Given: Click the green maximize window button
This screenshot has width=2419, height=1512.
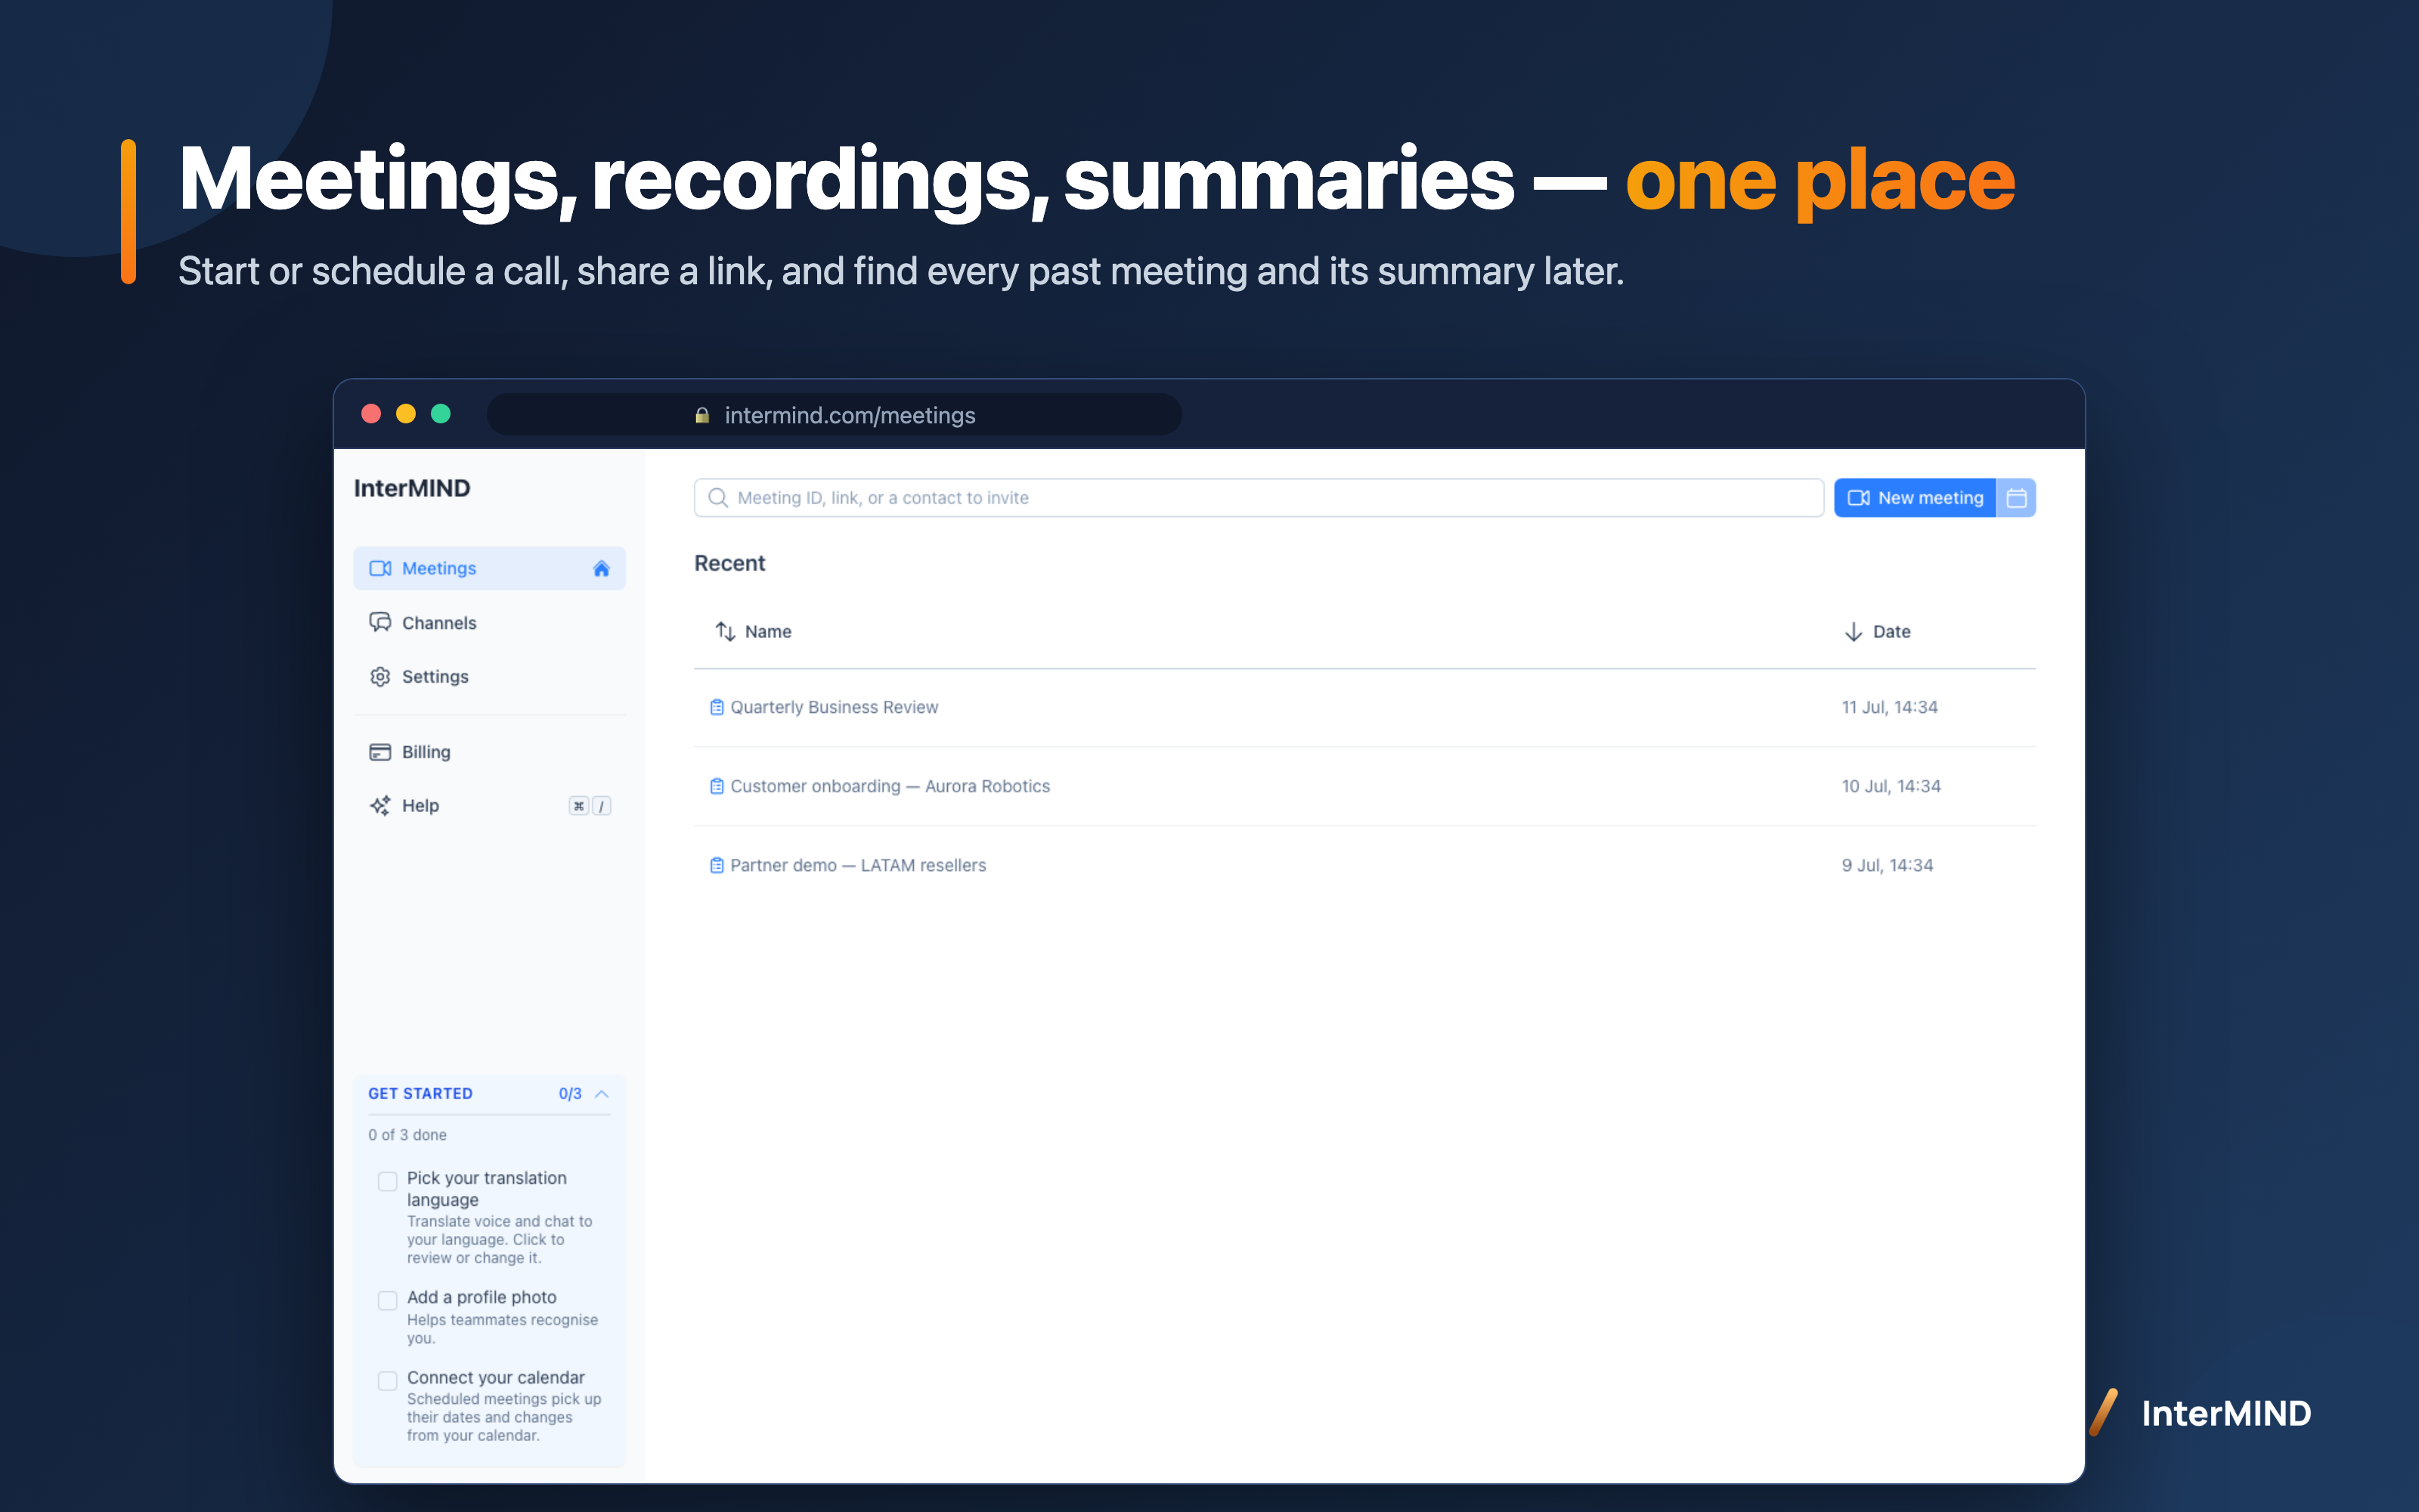Looking at the screenshot, I should point(441,414).
